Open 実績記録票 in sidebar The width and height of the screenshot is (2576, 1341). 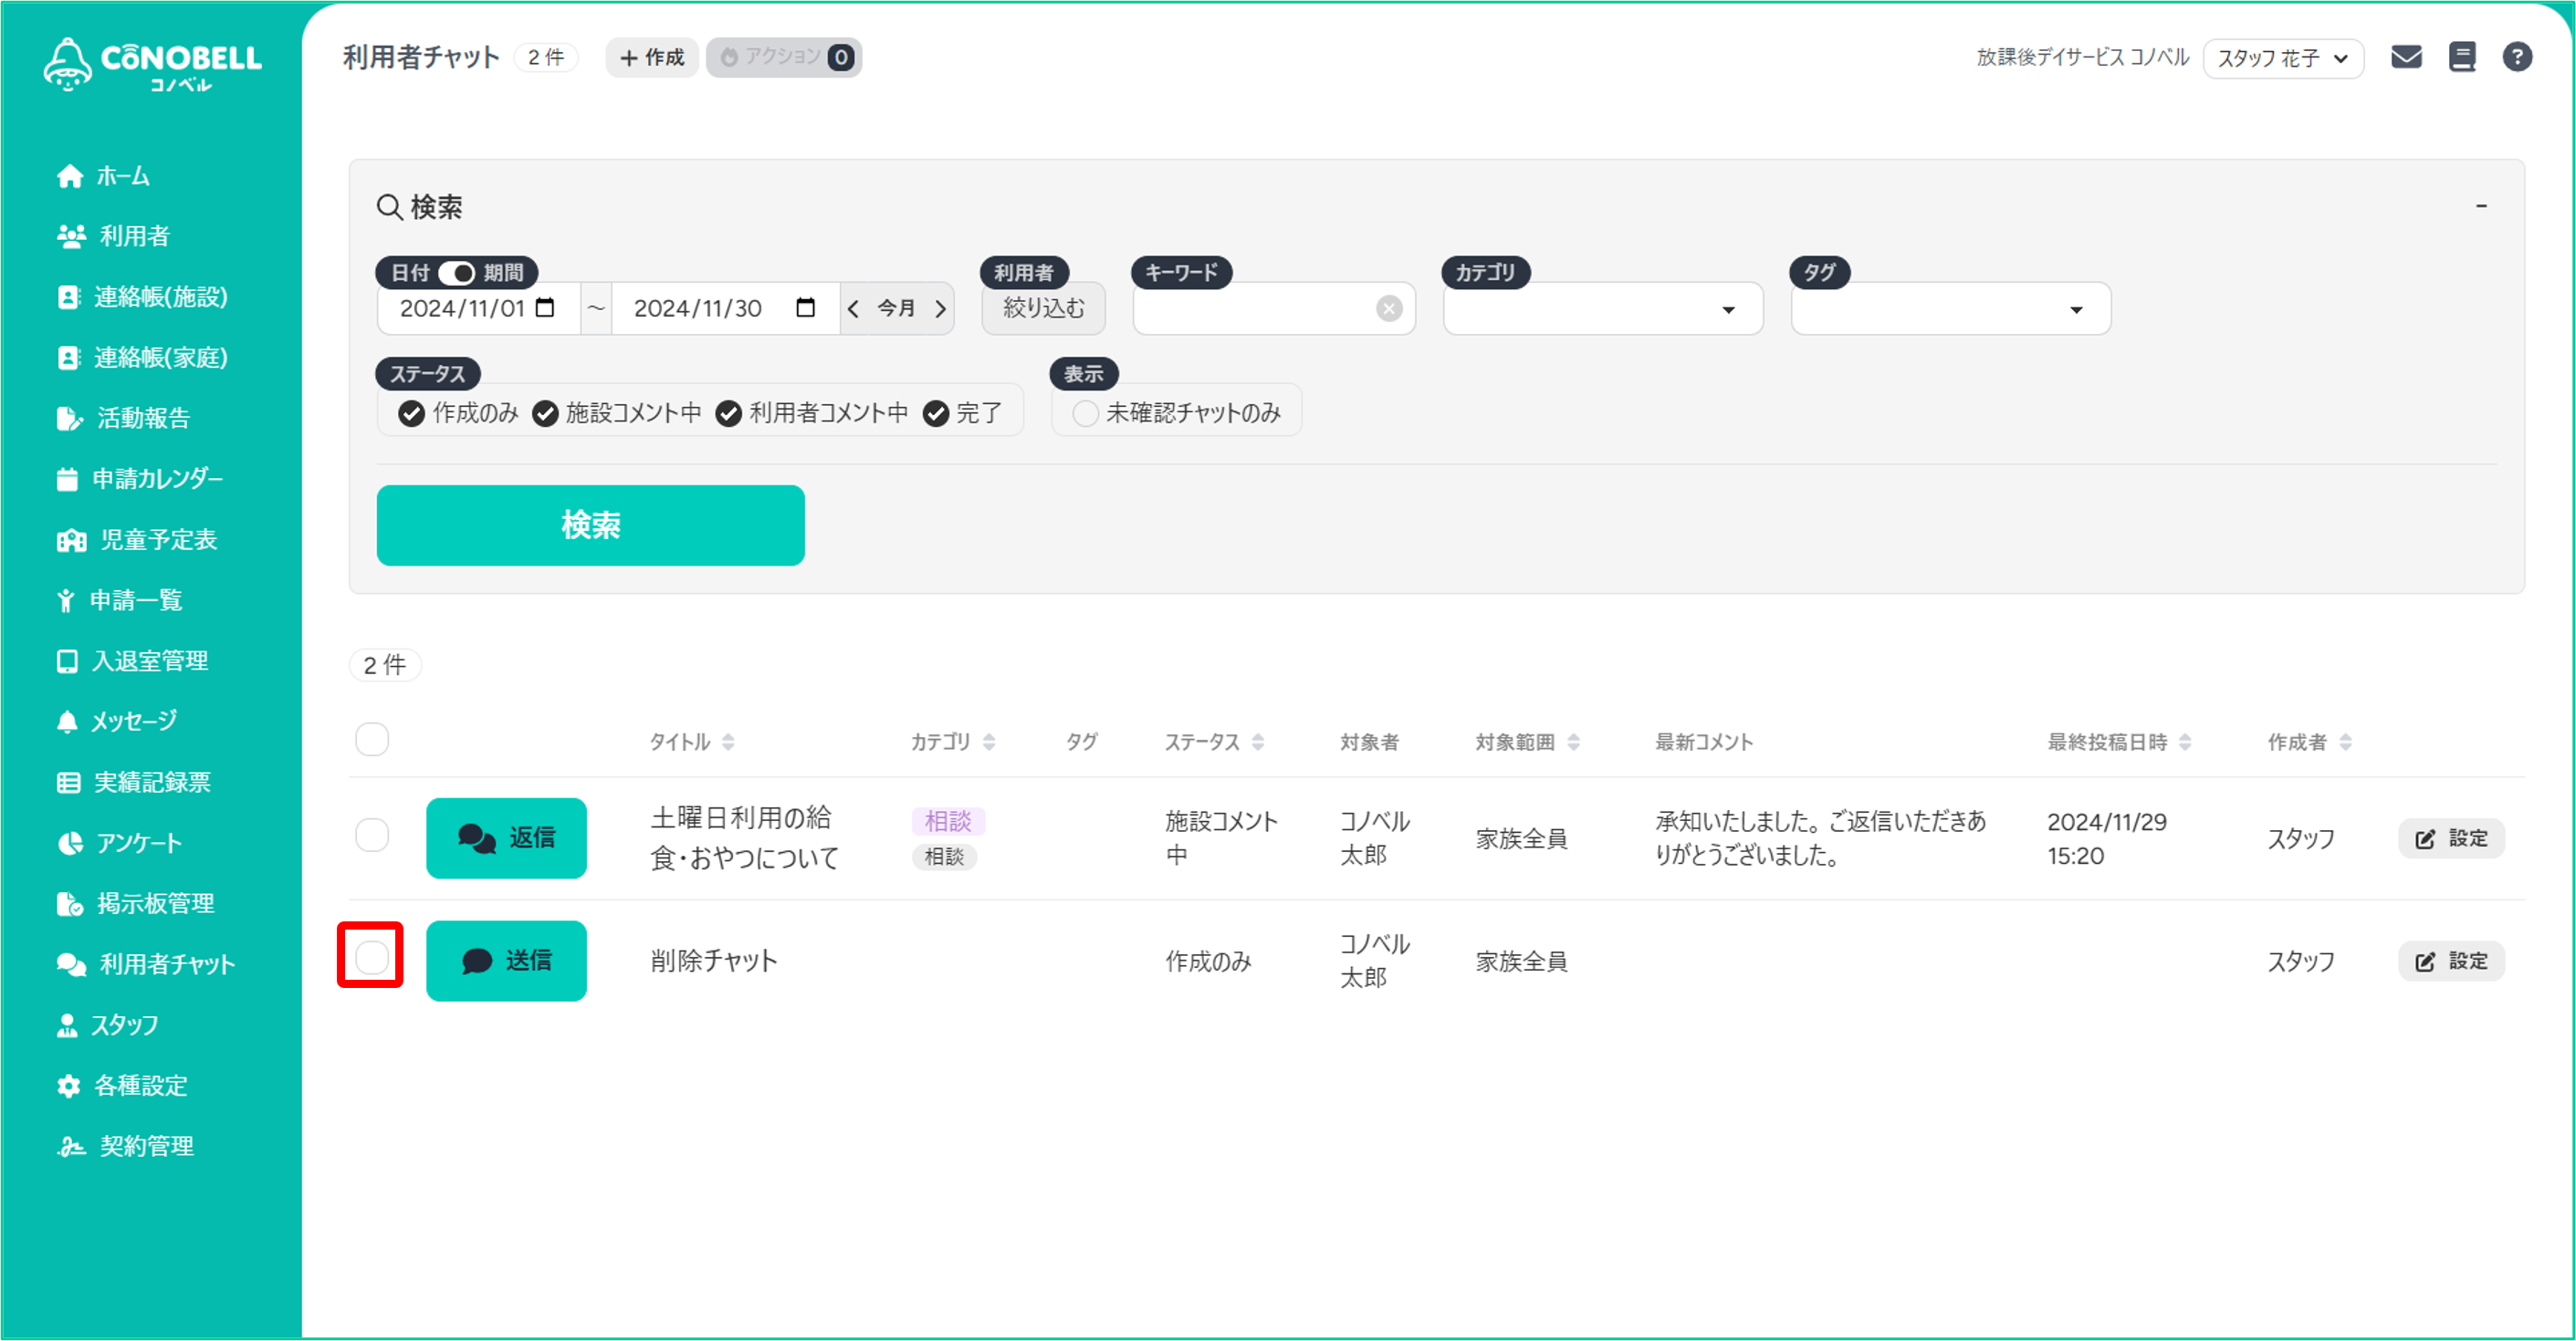133,782
